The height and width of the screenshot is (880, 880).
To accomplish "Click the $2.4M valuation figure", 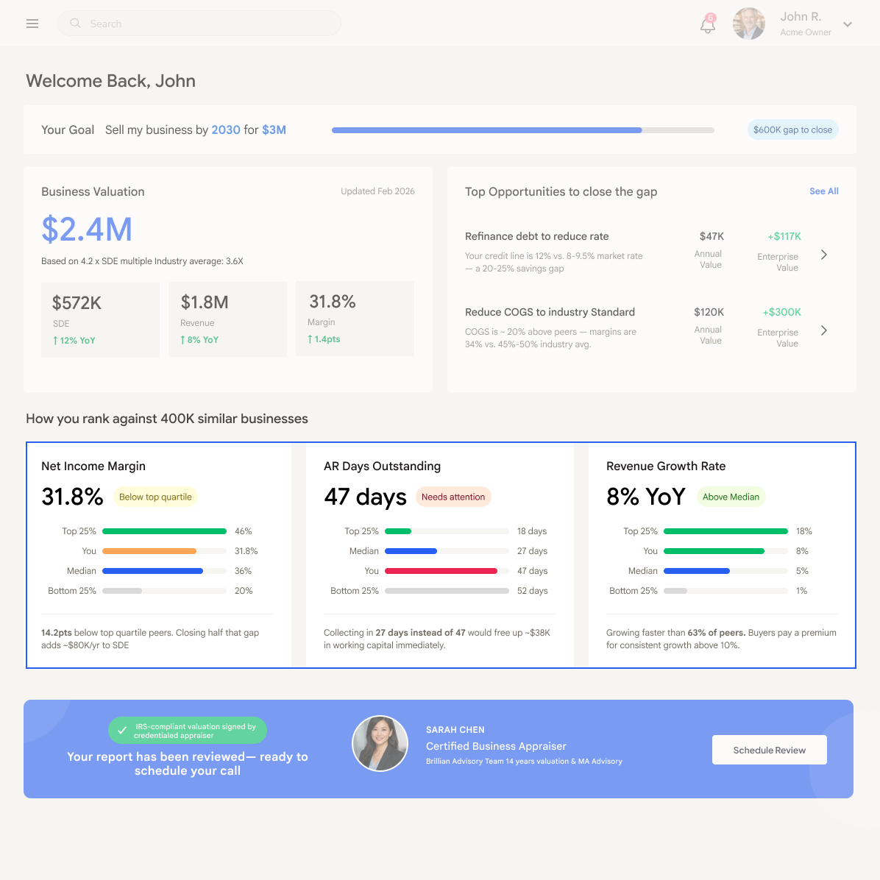I will coord(87,229).
